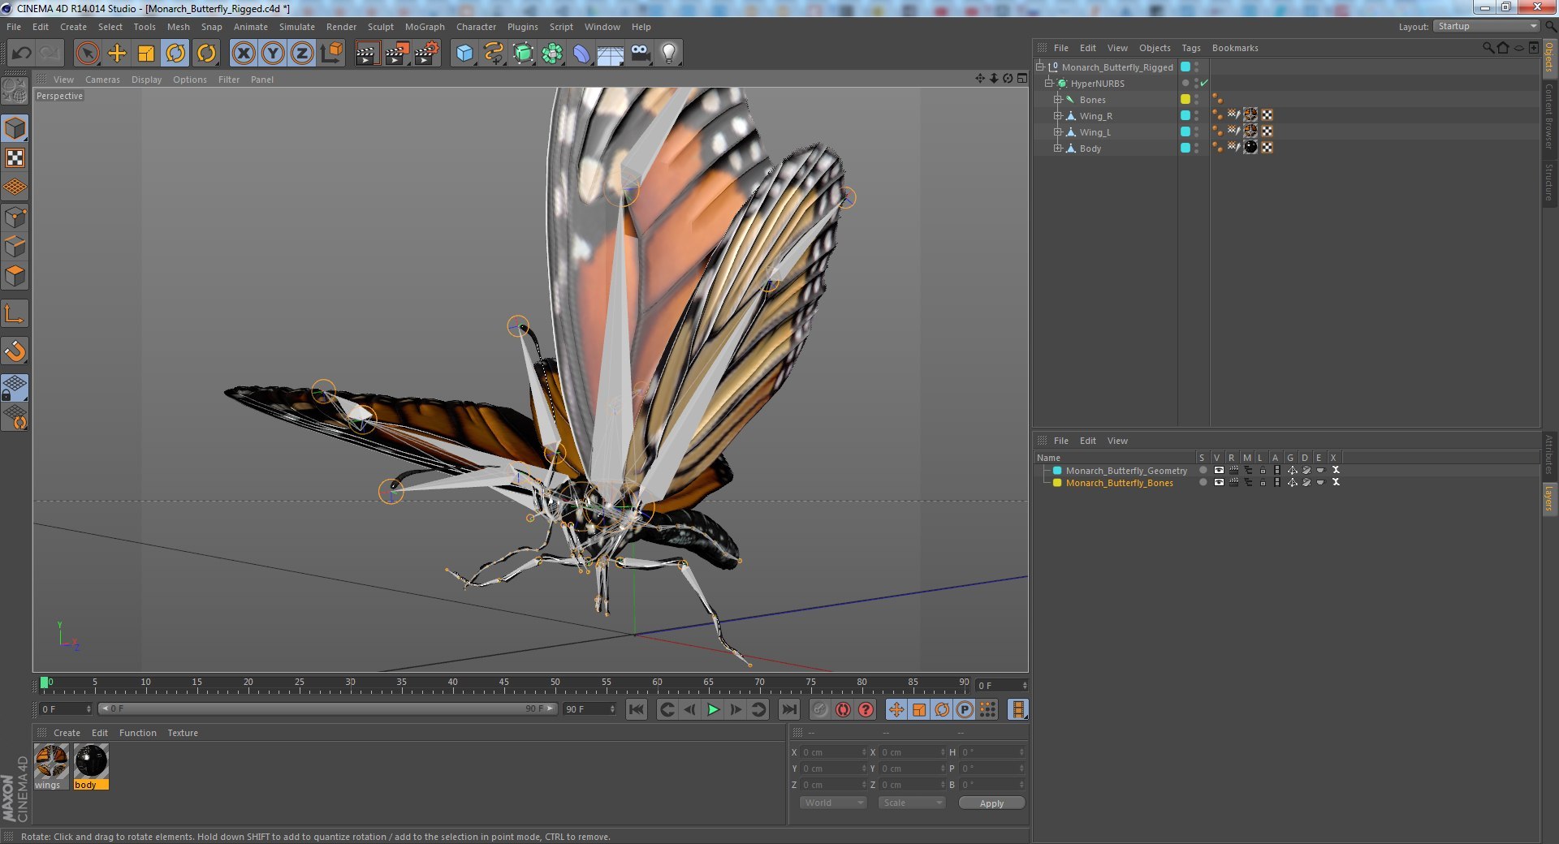Toggle solo dot for Monarch_Butterfly_Geometry layer

(x=1203, y=471)
